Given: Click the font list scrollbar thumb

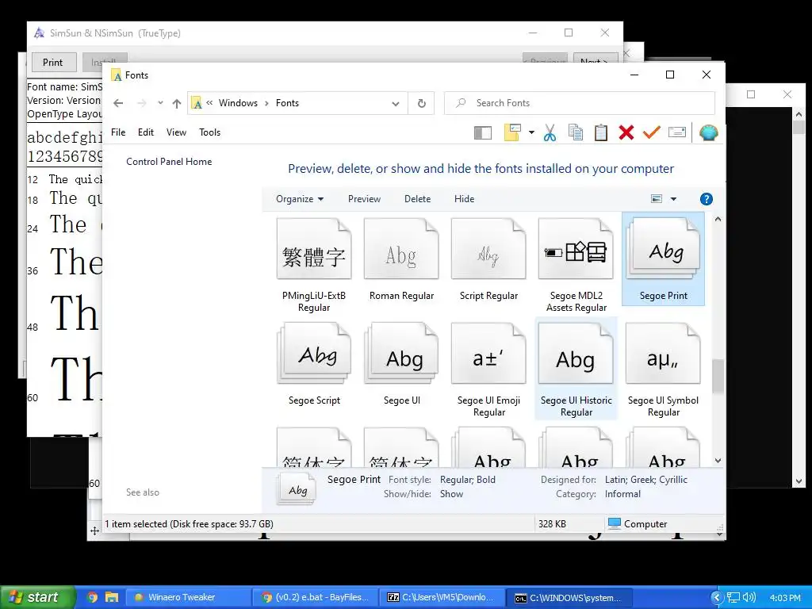Looking at the screenshot, I should 717,376.
